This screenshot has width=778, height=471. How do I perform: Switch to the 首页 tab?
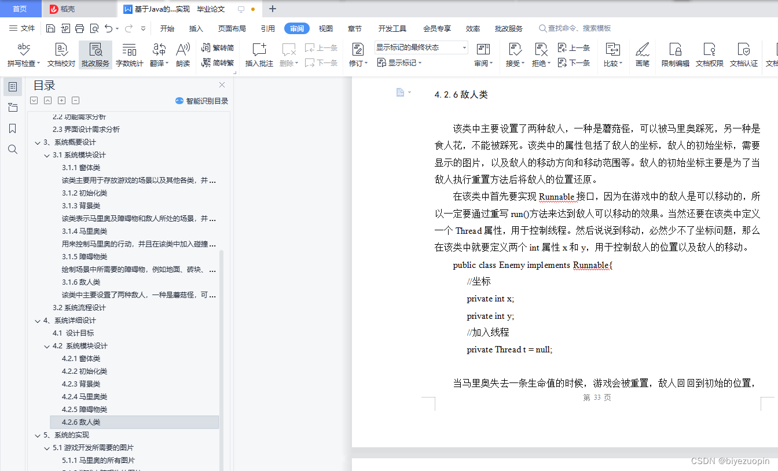[x=20, y=9]
